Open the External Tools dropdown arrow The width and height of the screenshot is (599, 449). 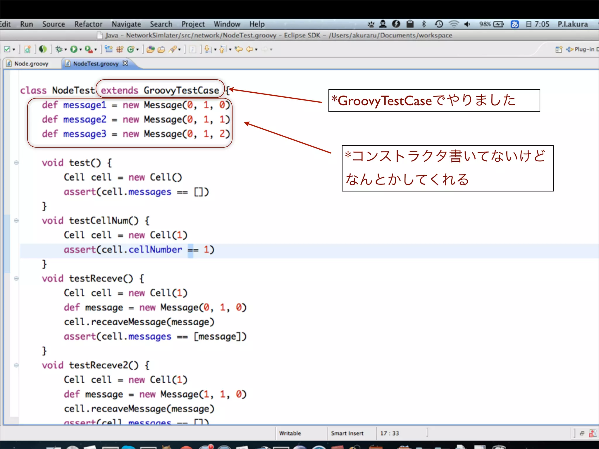pyautogui.click(x=96, y=50)
